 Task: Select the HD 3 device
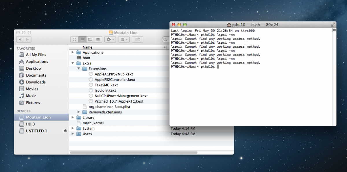[30, 124]
